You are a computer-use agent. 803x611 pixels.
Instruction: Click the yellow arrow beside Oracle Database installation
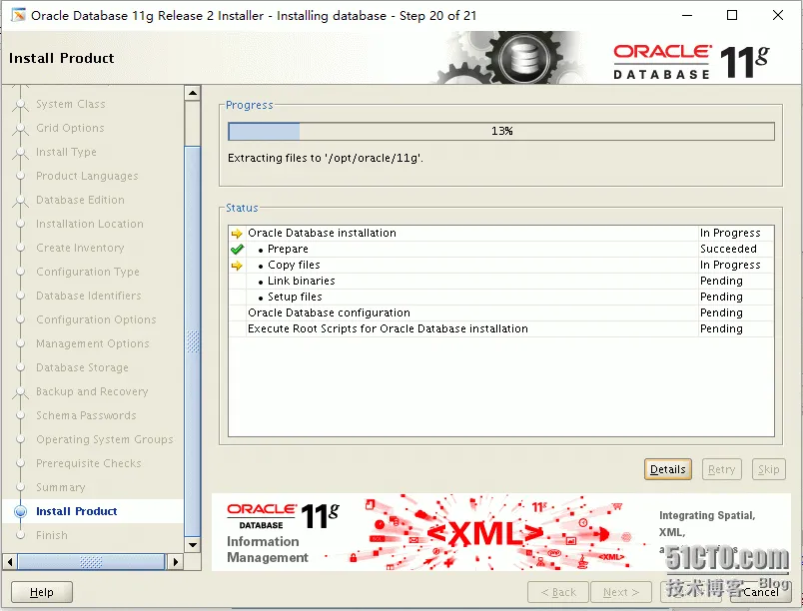tap(237, 234)
